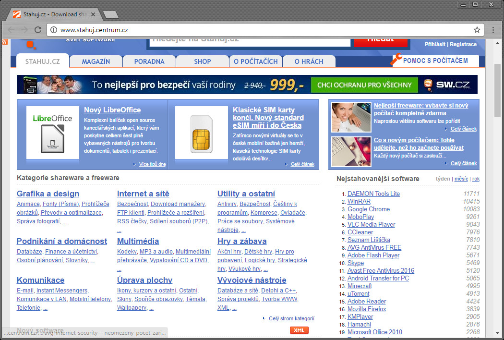Click the SIM card image
Image resolution: width=504 pixels, height=340 pixels.
point(202,133)
